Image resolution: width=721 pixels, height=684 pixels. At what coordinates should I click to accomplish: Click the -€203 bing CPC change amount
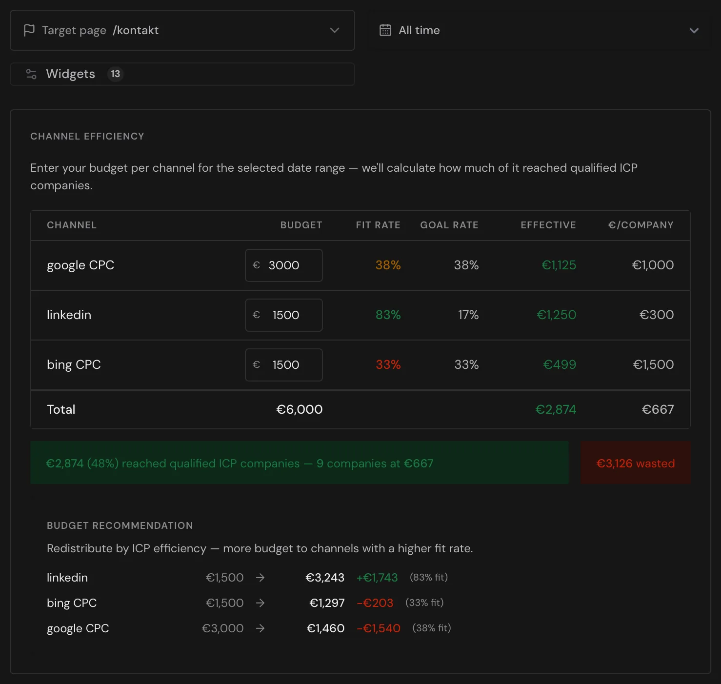[375, 603]
